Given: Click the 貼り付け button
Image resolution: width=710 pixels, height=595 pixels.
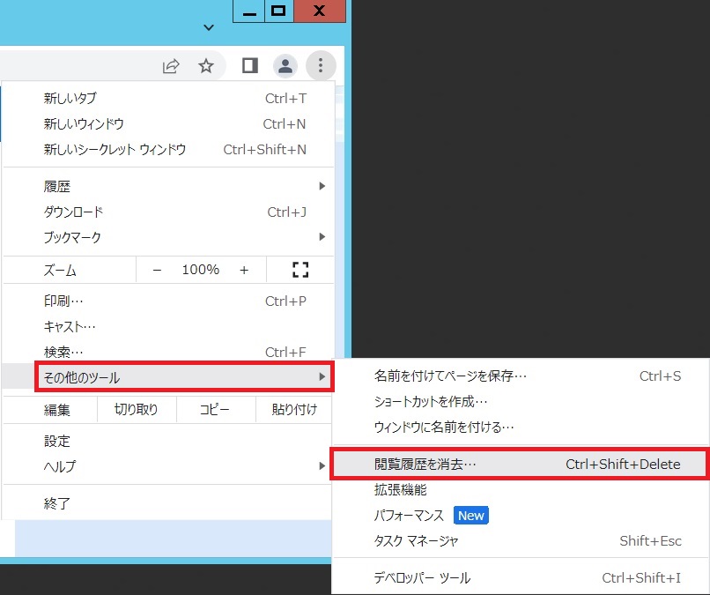Looking at the screenshot, I should (294, 410).
